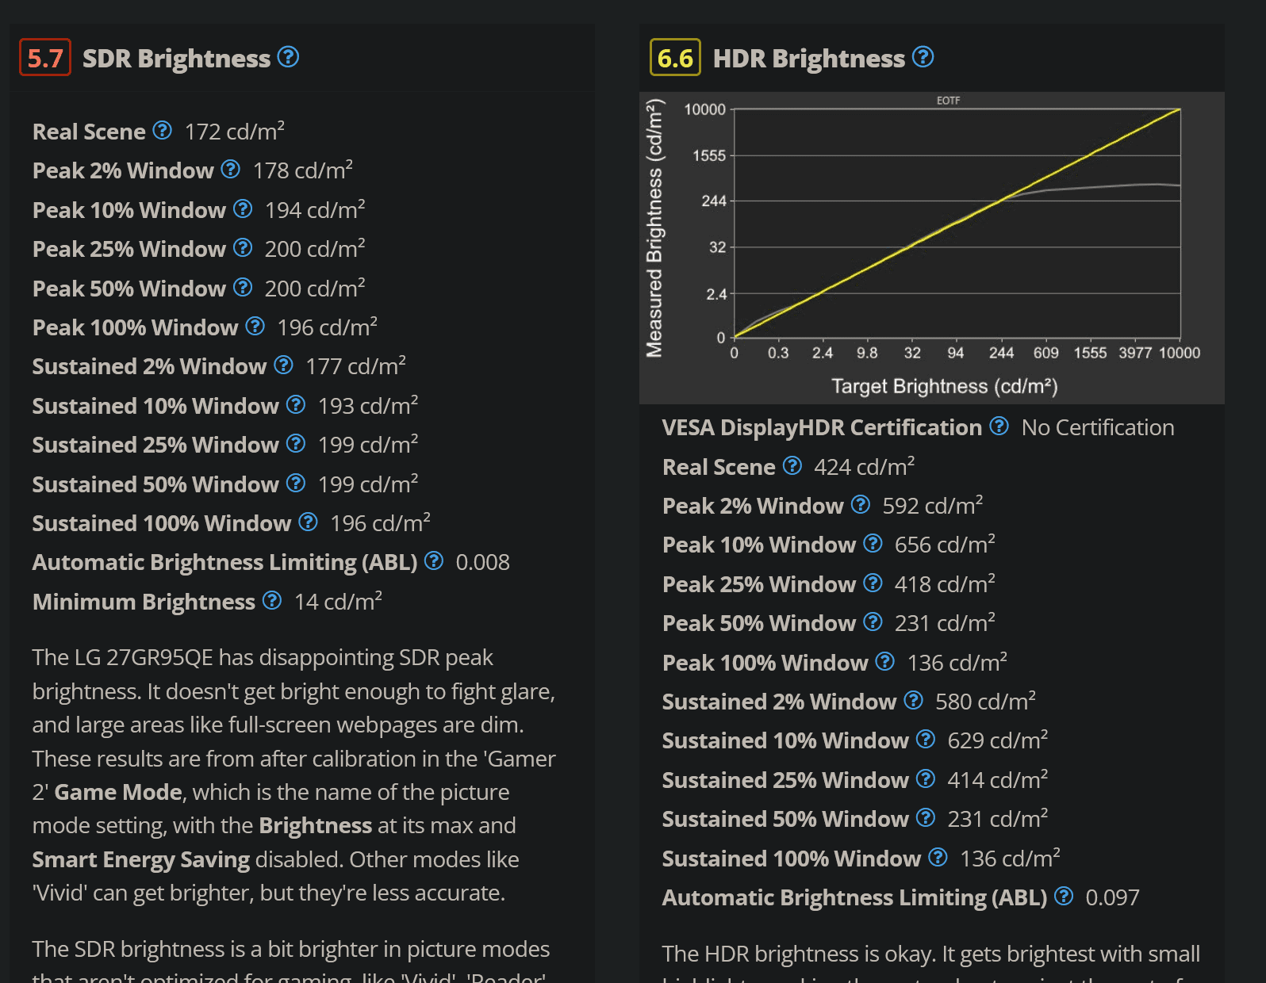
Task: Click the 424 cd/m² HDR Real Scene value
Action: coord(864,466)
